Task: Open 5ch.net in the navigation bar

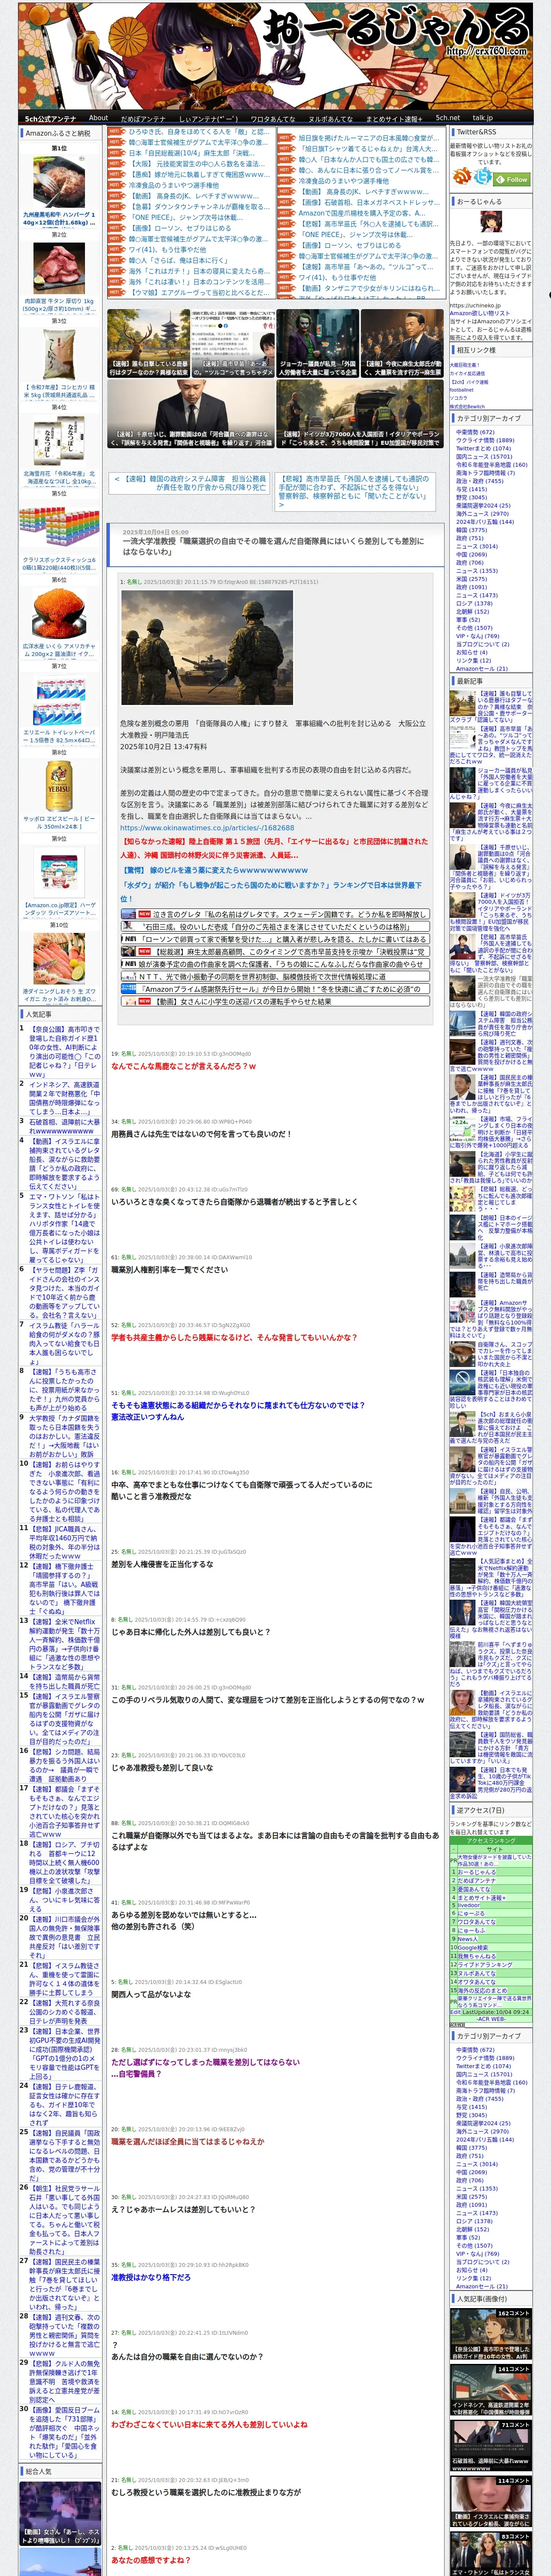Action: coord(448,118)
